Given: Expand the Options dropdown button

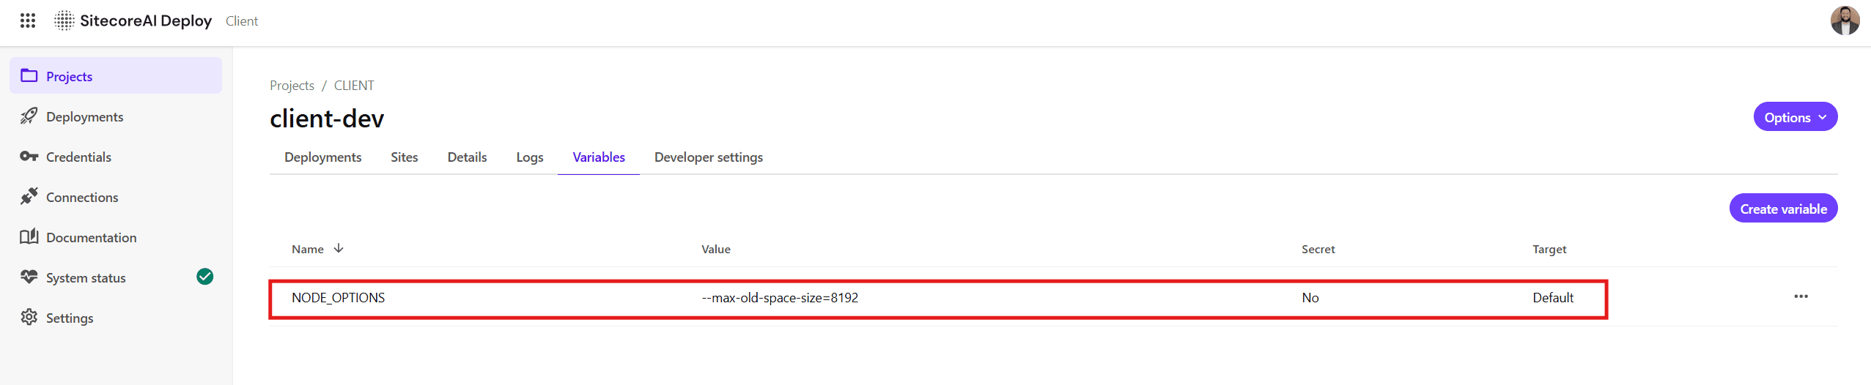Looking at the screenshot, I should click(x=1795, y=117).
